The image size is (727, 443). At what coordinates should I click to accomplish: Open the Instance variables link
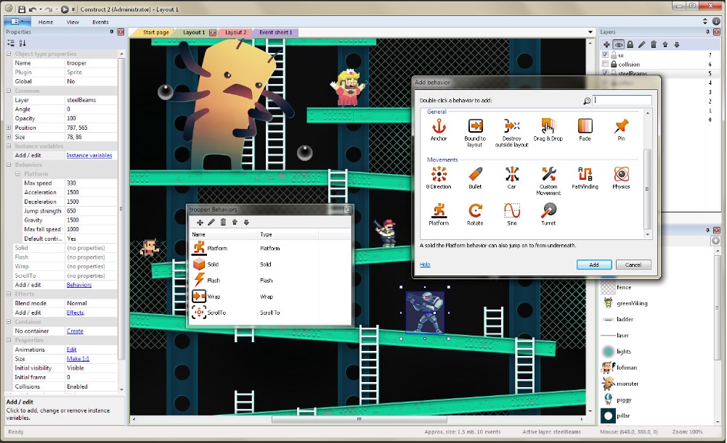[x=90, y=154]
